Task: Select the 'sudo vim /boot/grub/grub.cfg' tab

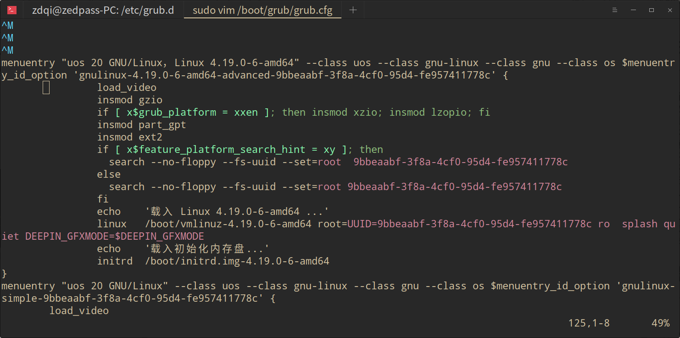Action: [x=262, y=10]
